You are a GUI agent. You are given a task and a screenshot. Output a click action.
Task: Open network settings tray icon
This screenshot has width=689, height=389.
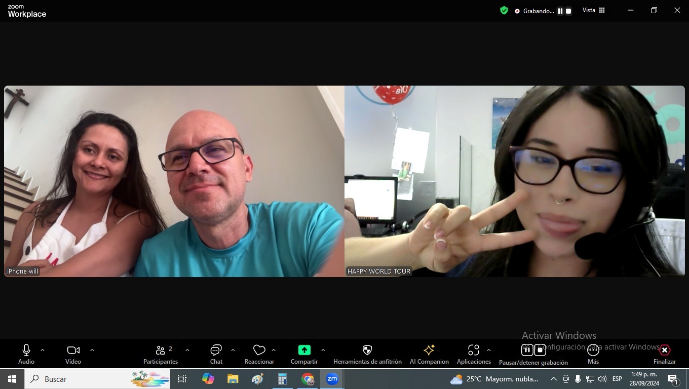(590, 379)
